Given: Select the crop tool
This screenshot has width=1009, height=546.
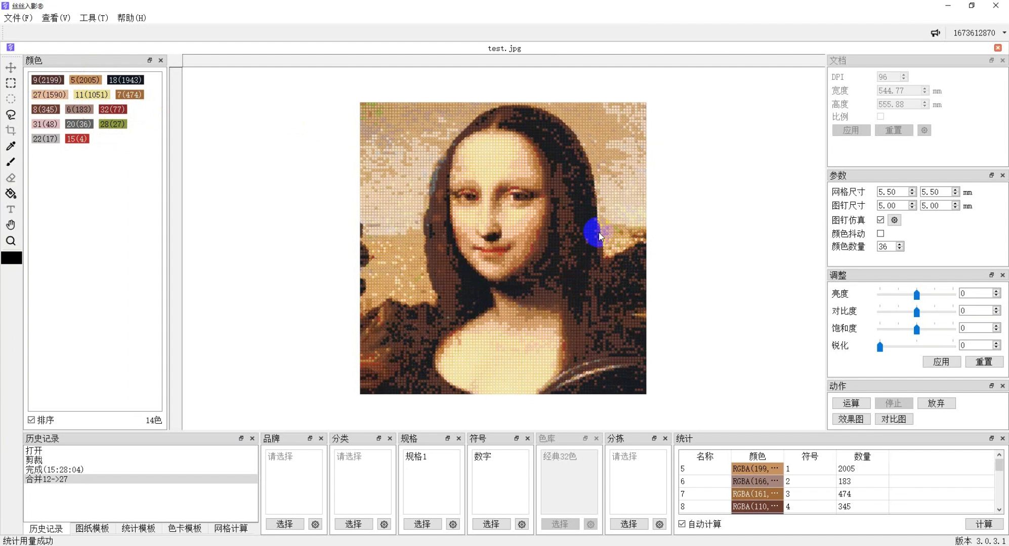Looking at the screenshot, I should (11, 130).
